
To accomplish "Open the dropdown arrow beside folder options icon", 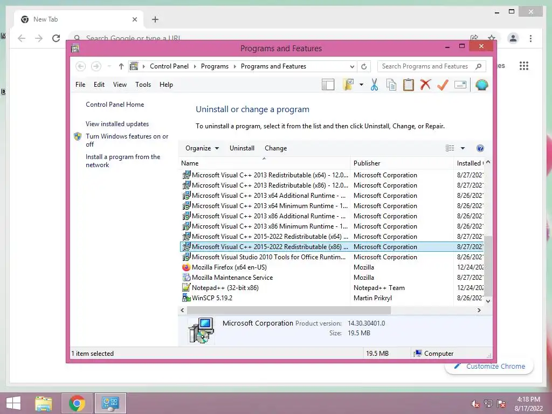I will pos(361,85).
